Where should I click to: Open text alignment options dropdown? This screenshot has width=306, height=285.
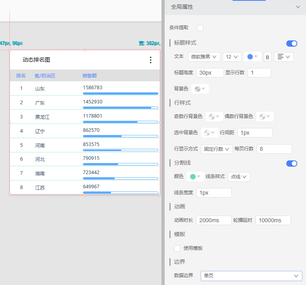[283, 57]
